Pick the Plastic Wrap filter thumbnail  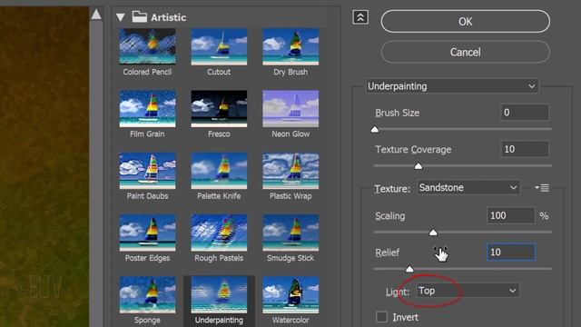pos(290,171)
